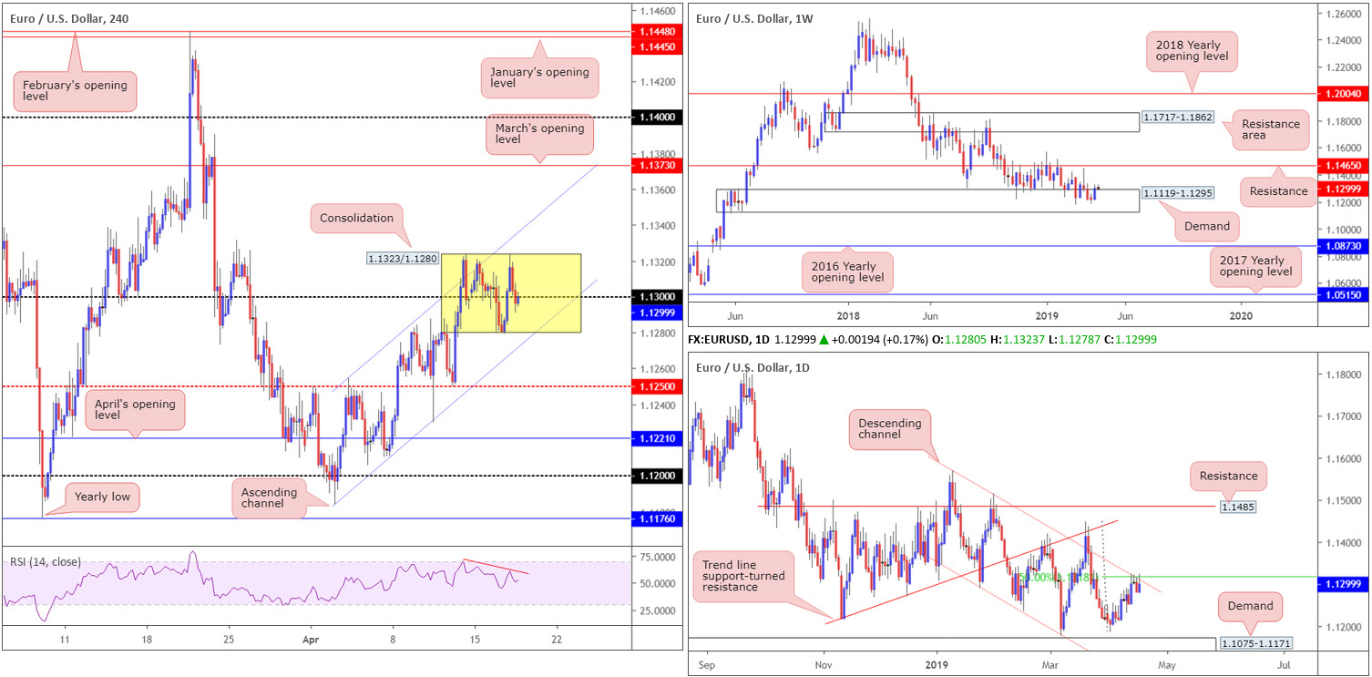Click the 1.12999 current price tag on 240 chart

tap(656, 312)
